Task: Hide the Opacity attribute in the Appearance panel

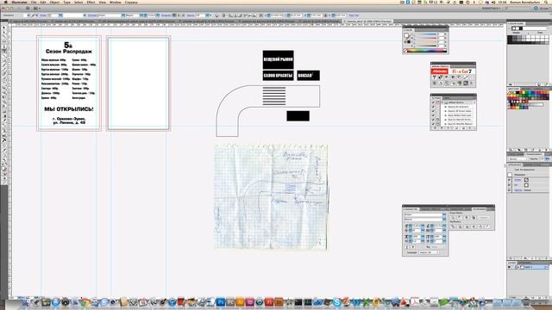Action: click(x=510, y=190)
